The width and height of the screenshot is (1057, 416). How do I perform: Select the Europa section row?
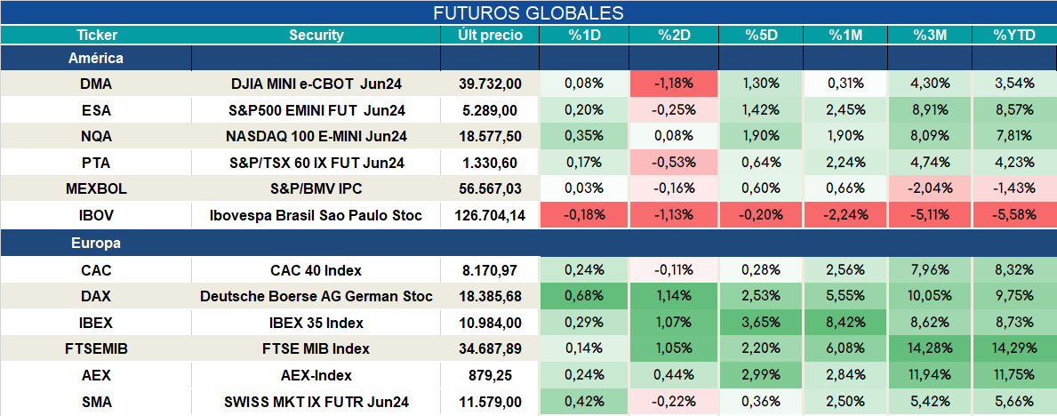(528, 244)
